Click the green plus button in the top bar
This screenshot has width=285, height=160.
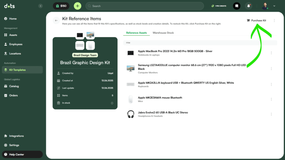[x=77, y=6]
